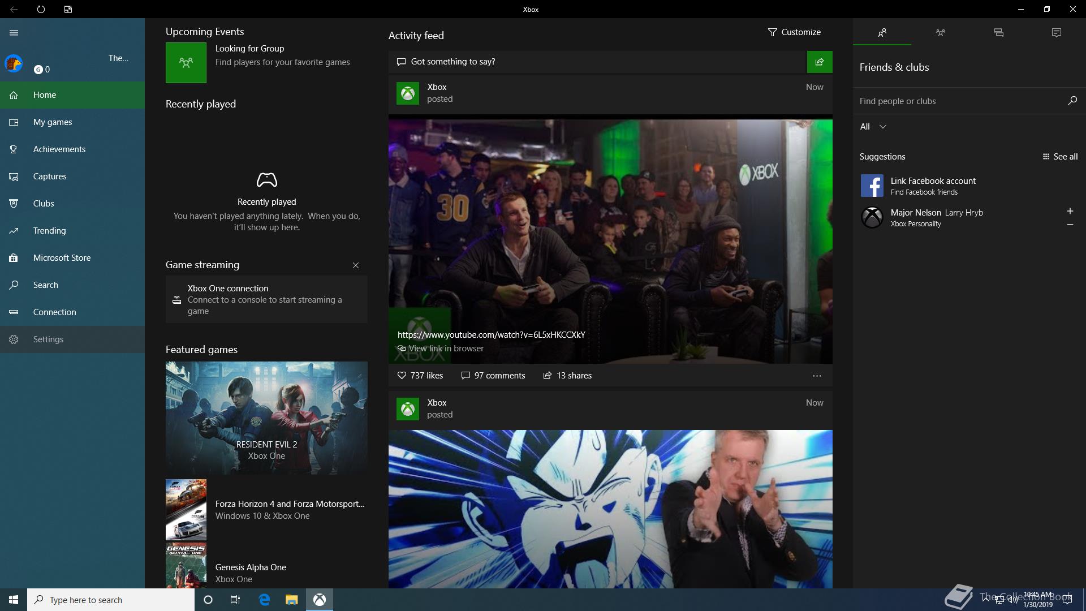Screen dimensions: 1086x611
Task: Open Xbox avatar on second post
Action: pyautogui.click(x=408, y=409)
